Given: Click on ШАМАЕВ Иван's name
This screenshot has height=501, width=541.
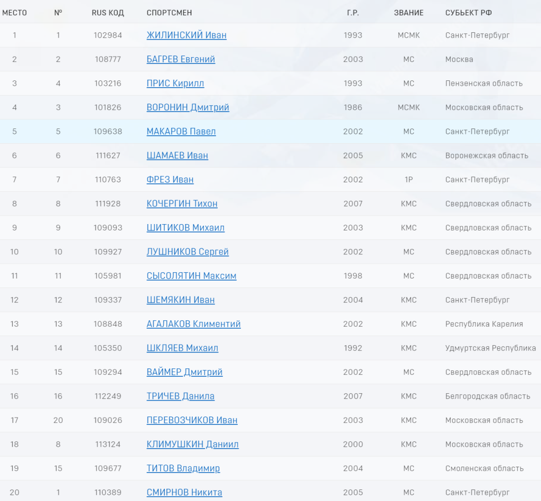Looking at the screenshot, I should coord(177,155).
